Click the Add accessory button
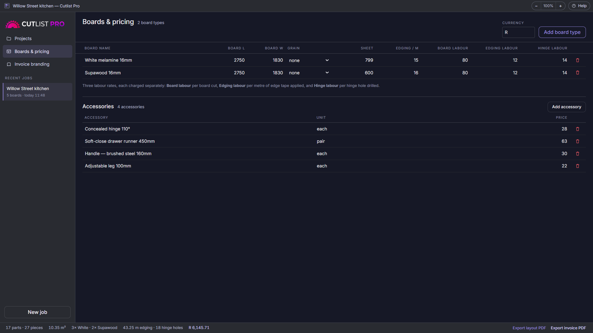Image resolution: width=593 pixels, height=333 pixels. (x=566, y=107)
